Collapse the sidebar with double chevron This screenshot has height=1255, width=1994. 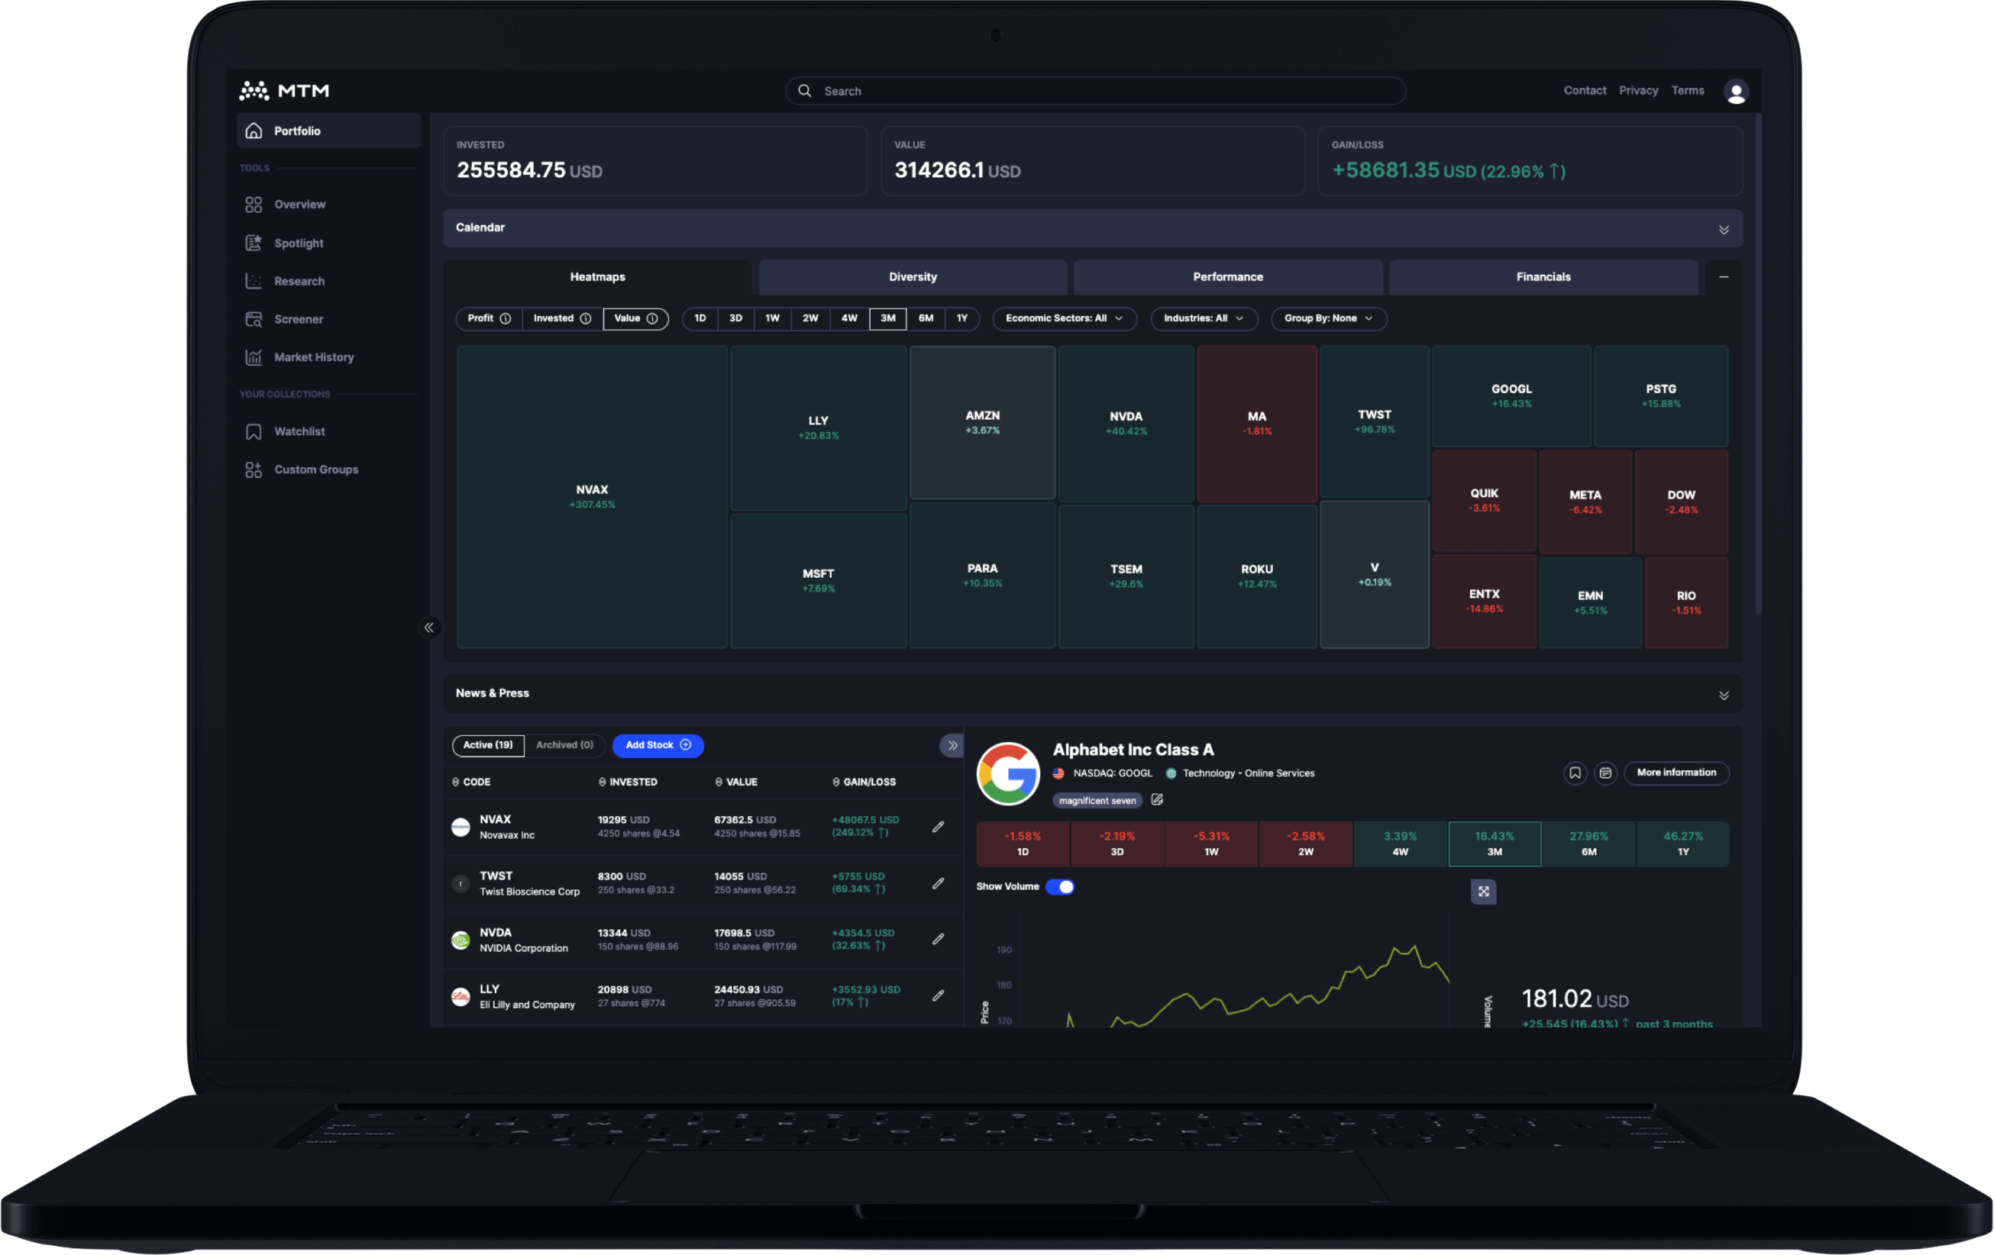coord(429,627)
